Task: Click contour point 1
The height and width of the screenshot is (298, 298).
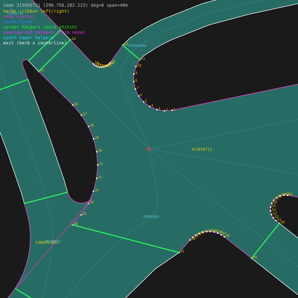Action: [x=172, y=110]
